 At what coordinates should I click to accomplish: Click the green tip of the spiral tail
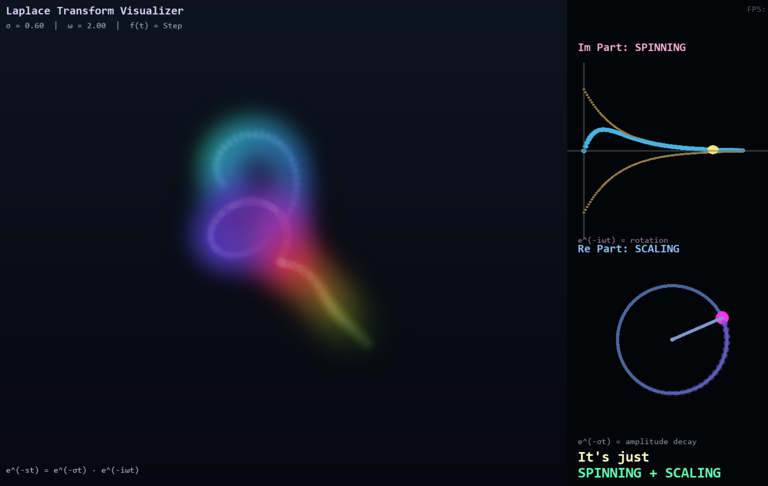tap(368, 344)
